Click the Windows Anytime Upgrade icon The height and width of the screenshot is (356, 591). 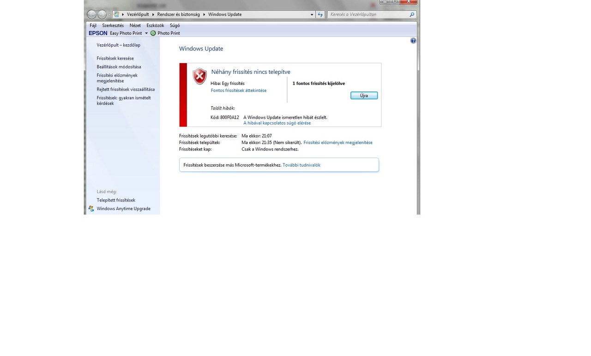(91, 209)
